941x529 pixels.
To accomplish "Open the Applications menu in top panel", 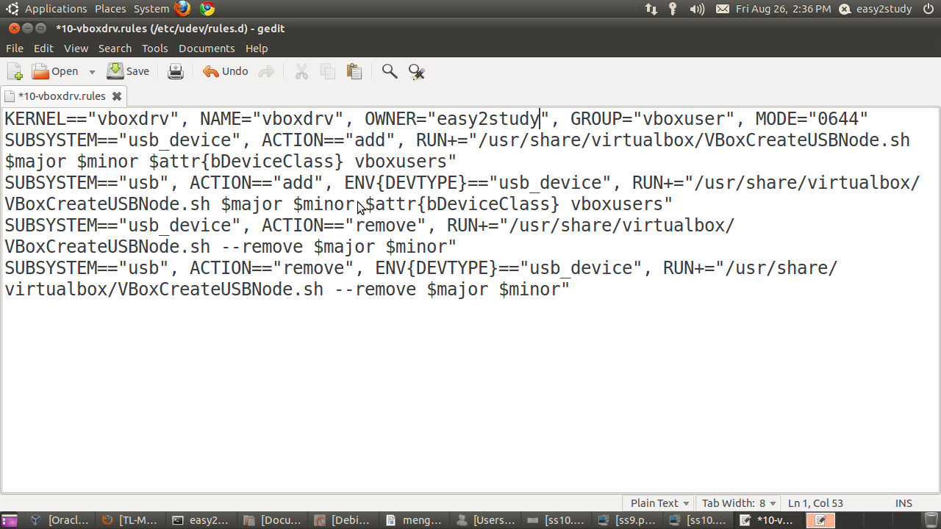I will coord(56,9).
